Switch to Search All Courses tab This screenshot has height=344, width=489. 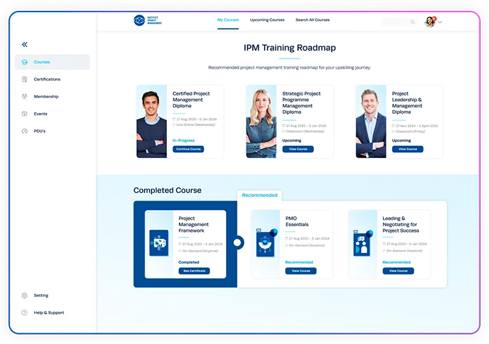(313, 20)
